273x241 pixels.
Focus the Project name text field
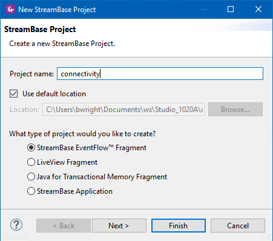[x=160, y=74]
